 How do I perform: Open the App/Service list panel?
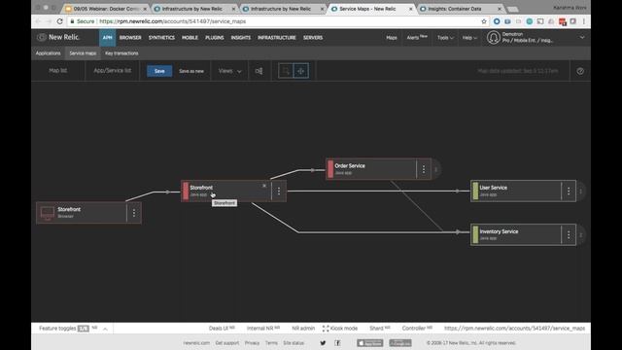click(113, 71)
